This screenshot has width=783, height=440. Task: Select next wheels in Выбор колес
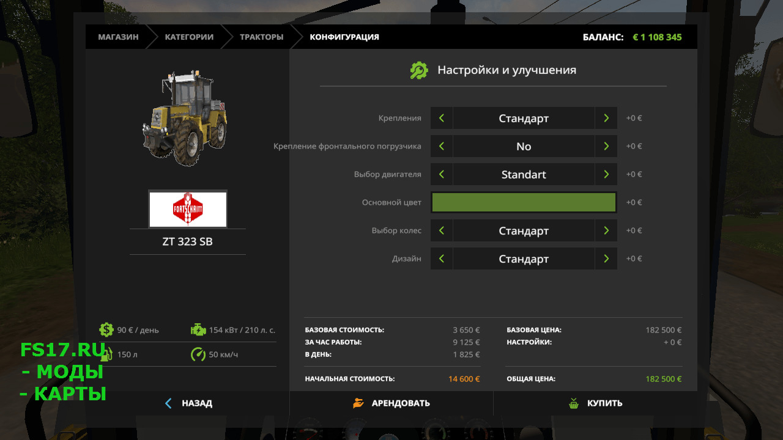point(606,230)
